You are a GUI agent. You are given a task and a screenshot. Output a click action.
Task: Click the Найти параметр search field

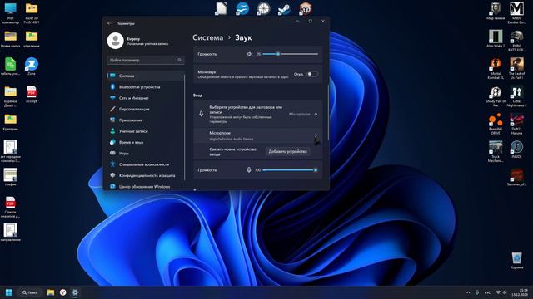click(146, 60)
